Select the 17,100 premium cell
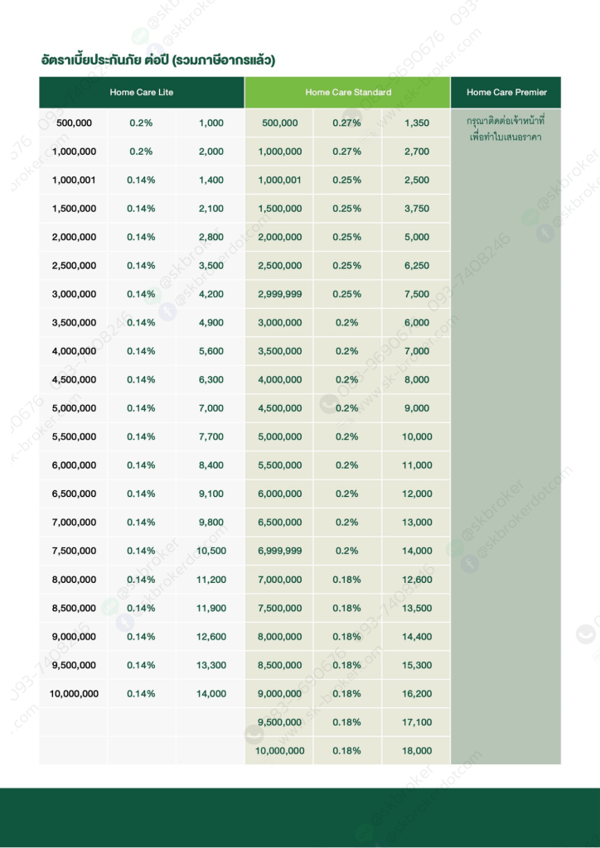The image size is (600, 848). 417,722
